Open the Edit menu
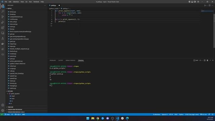 [10, 2]
